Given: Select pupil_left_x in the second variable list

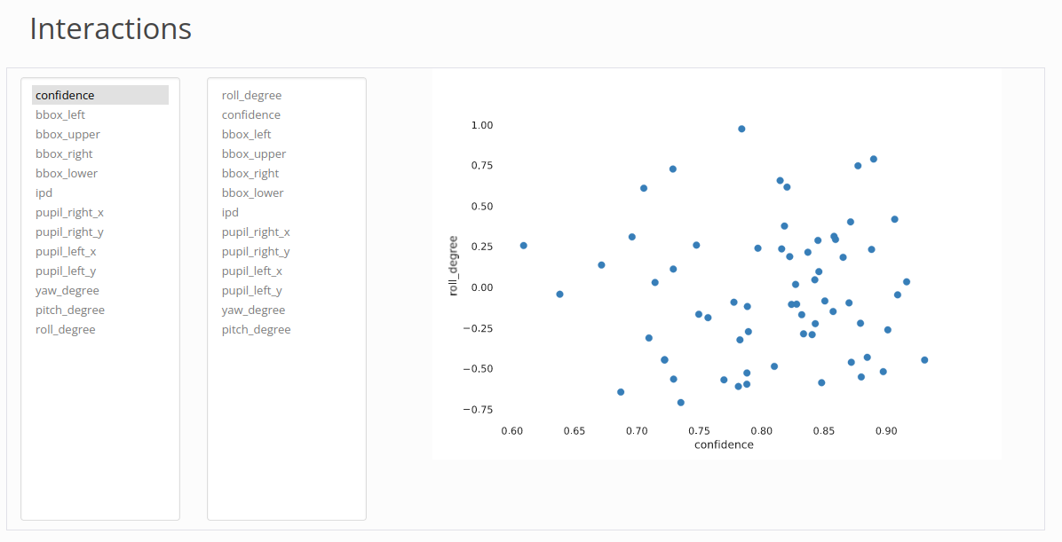Looking at the screenshot, I should click(252, 271).
